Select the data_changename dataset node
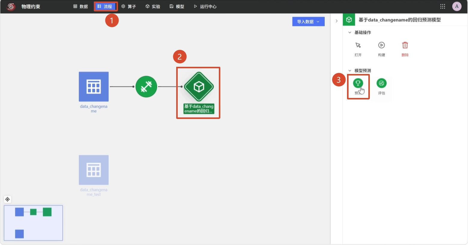468x245 pixels. click(94, 87)
